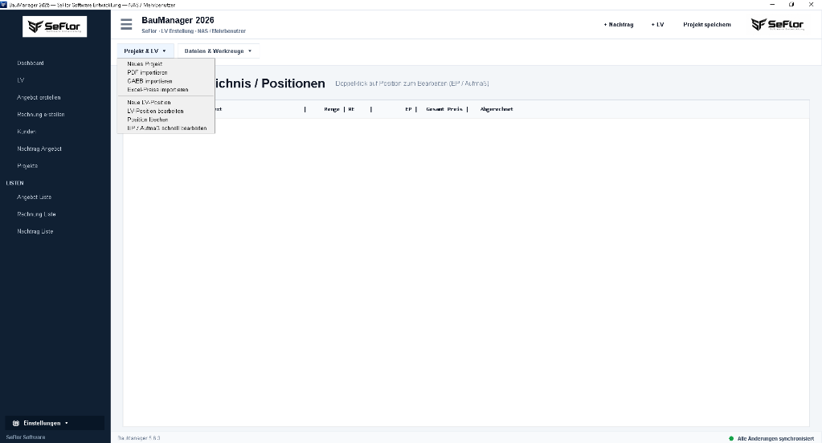
Task: Click the + LV button
Action: (657, 25)
